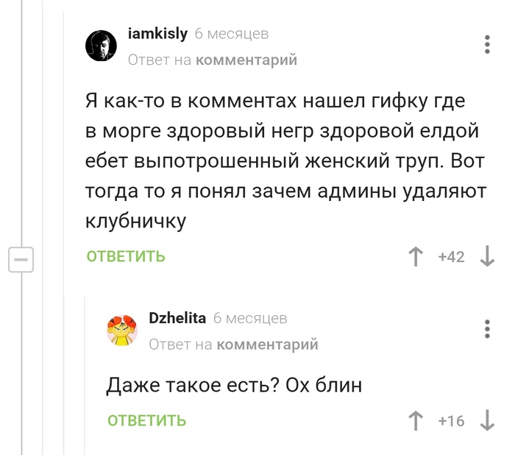This screenshot has width=515, height=455.
Task: Follow "Ответ на комментарий" link under Dzhelita
Action: tap(233, 344)
